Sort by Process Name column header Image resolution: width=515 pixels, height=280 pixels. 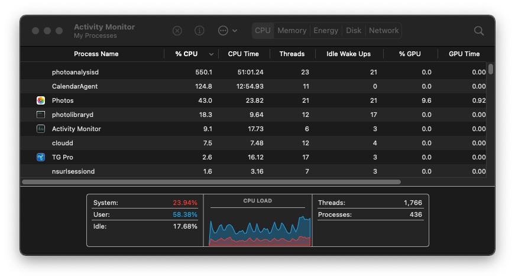click(x=96, y=54)
